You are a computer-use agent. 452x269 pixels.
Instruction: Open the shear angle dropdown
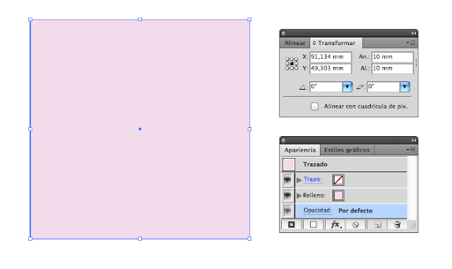point(405,87)
